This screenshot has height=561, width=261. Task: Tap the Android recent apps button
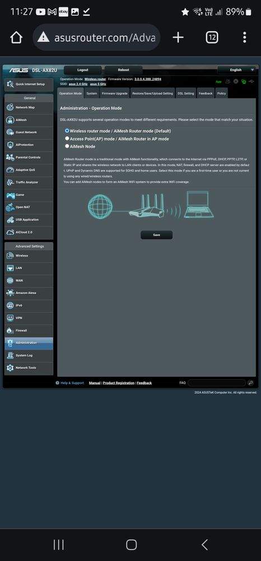[x=59, y=545]
